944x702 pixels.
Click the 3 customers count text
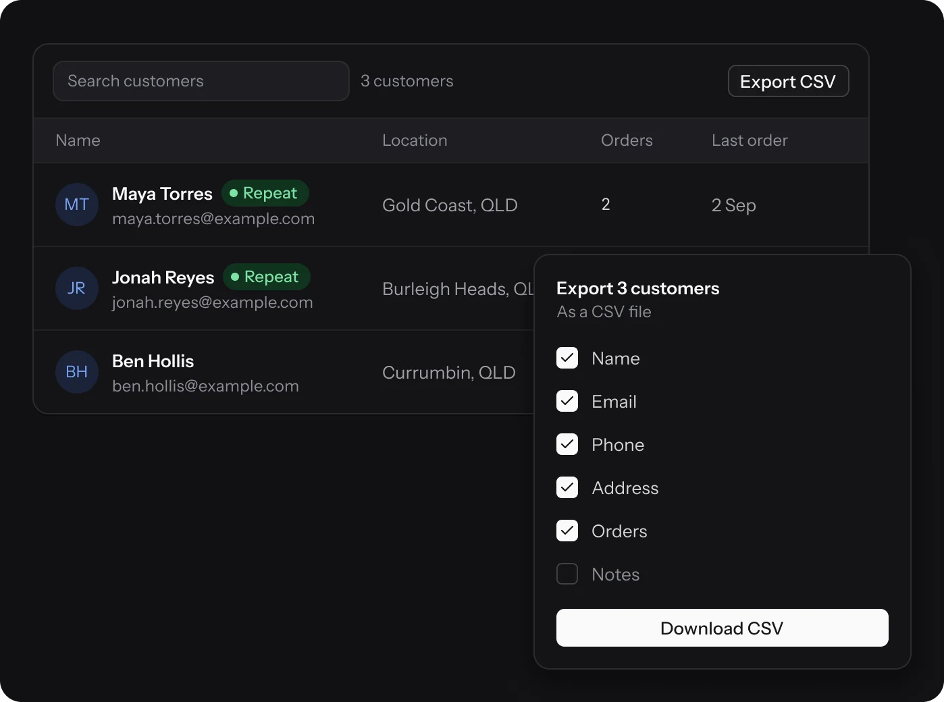[x=407, y=81]
